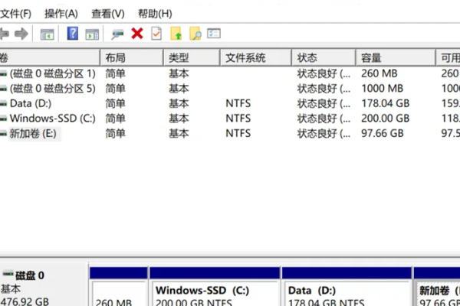460x306 pixels.
Task: Sort by the 容量 column header
Action: pyautogui.click(x=372, y=58)
